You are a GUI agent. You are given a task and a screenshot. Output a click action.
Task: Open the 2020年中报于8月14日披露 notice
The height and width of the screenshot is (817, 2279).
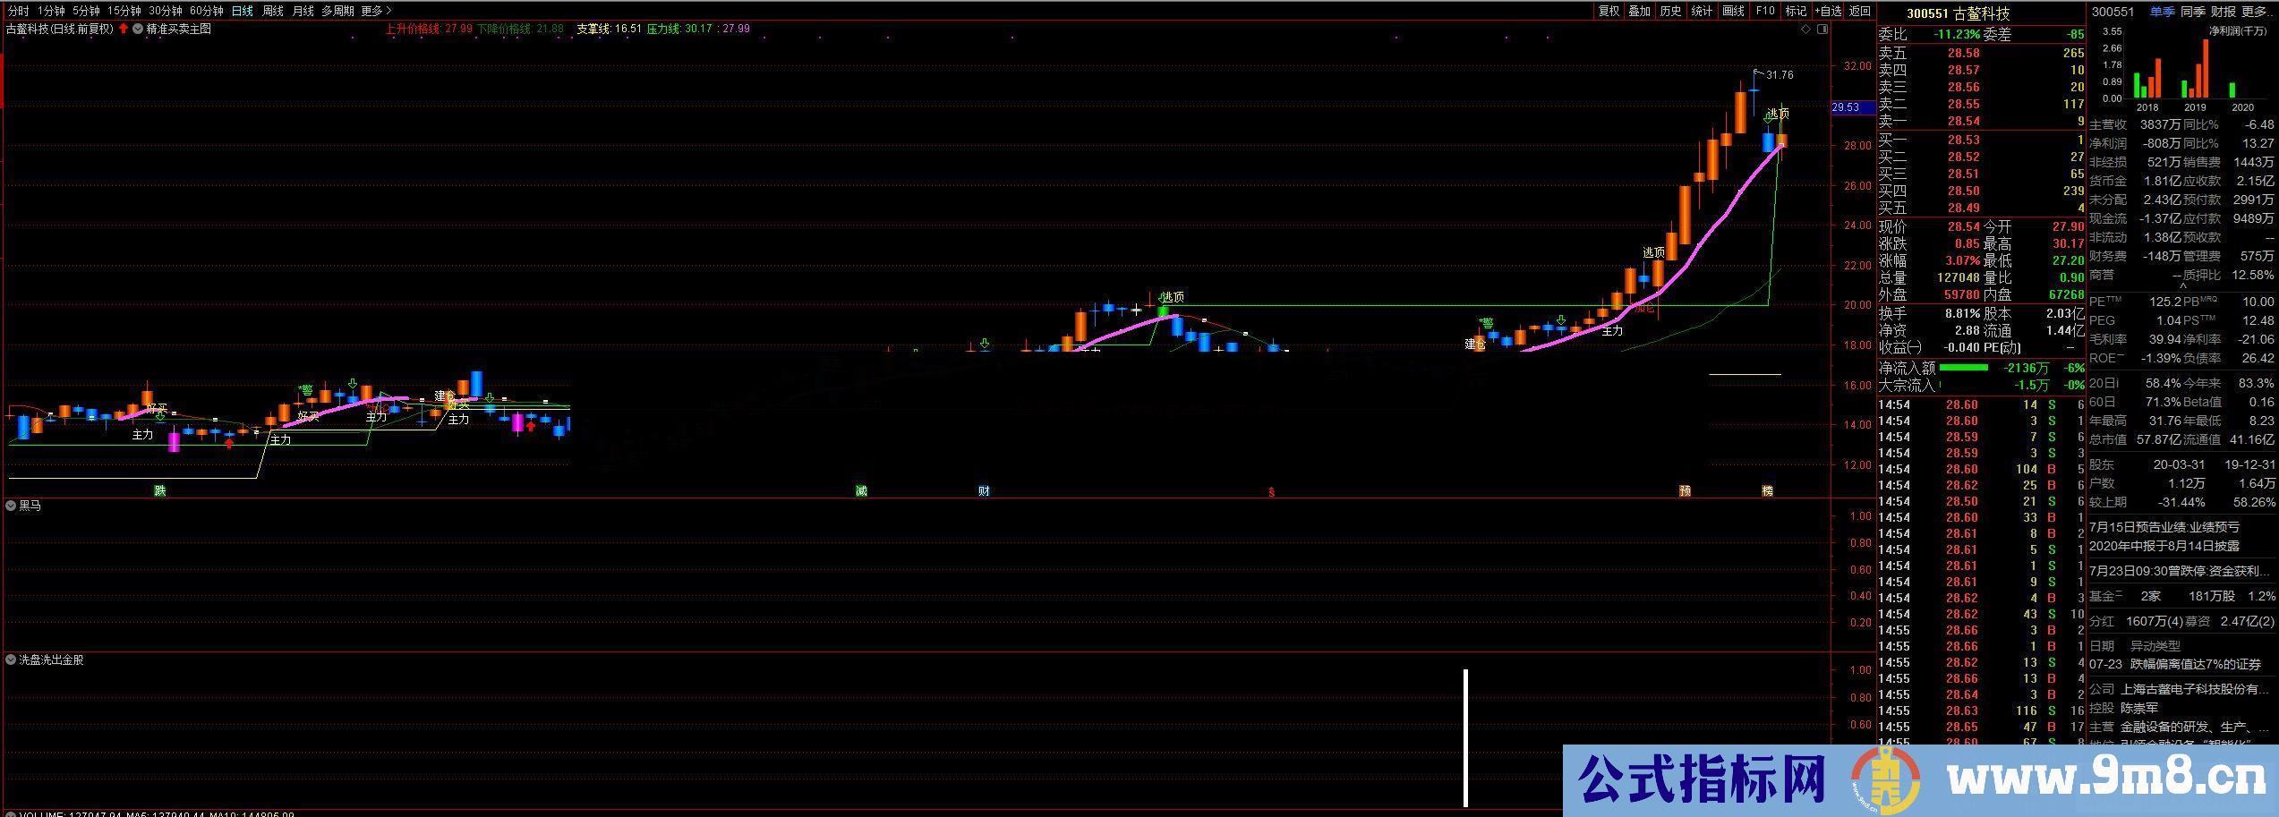click(x=2164, y=546)
